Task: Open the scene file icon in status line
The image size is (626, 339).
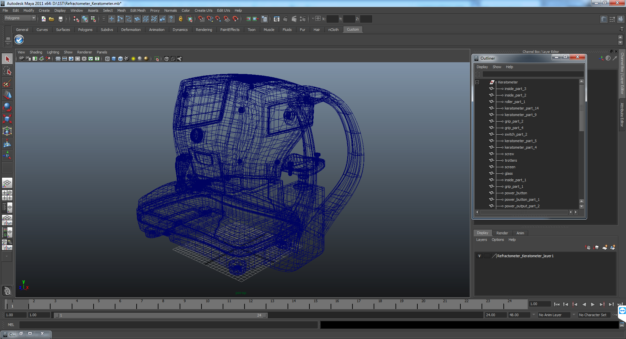Action: click(x=52, y=19)
